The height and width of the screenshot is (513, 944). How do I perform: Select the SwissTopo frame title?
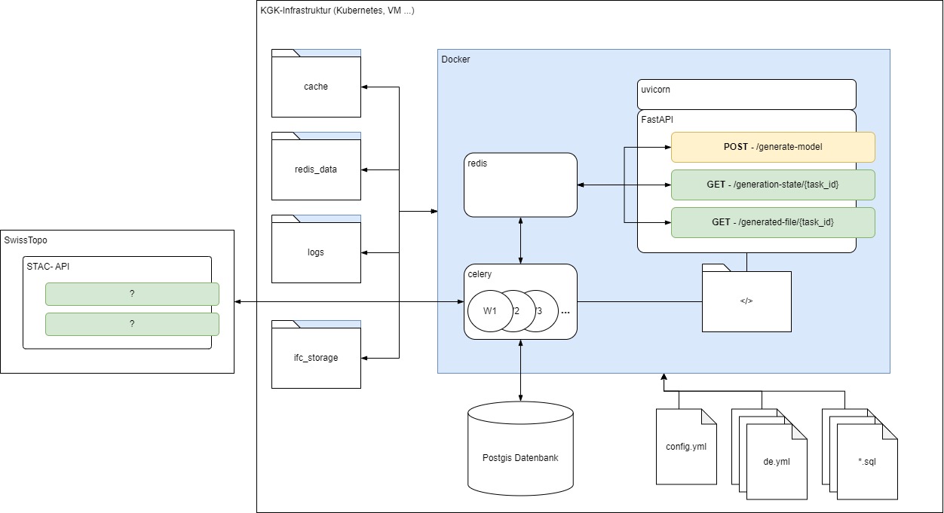point(25,239)
